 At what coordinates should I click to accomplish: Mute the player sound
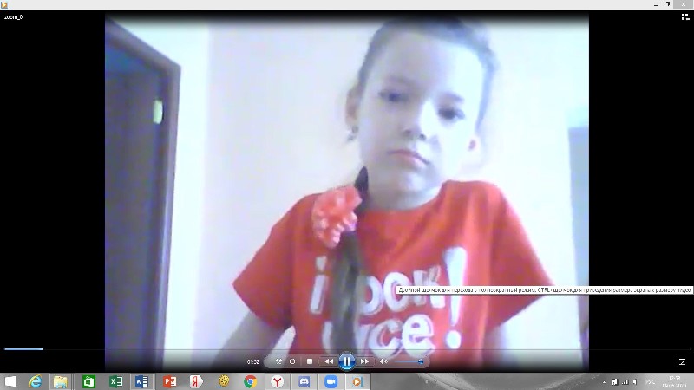(384, 361)
